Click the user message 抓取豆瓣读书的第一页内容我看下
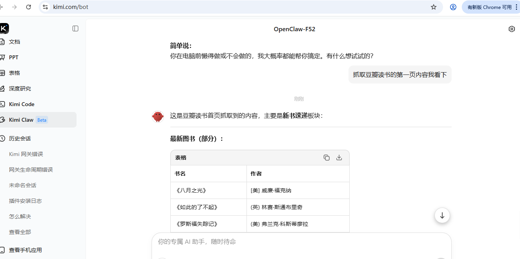 [x=400, y=75]
